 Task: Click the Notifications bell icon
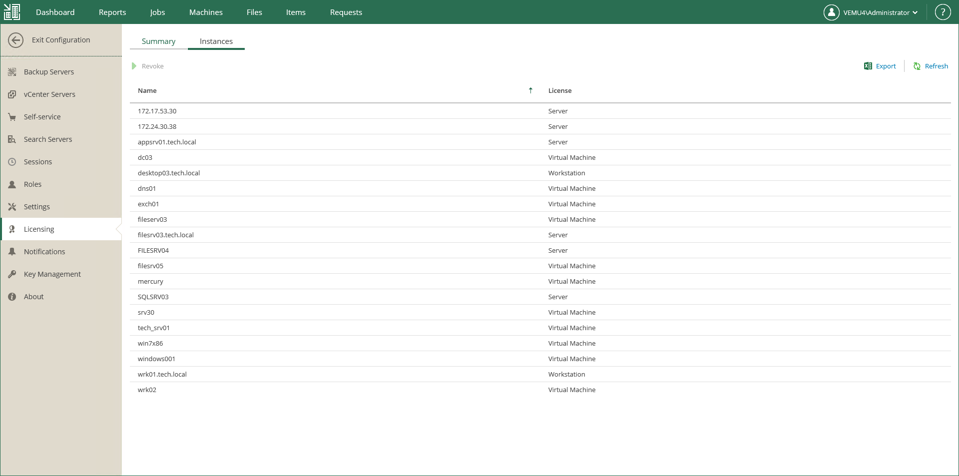pyautogui.click(x=12, y=252)
